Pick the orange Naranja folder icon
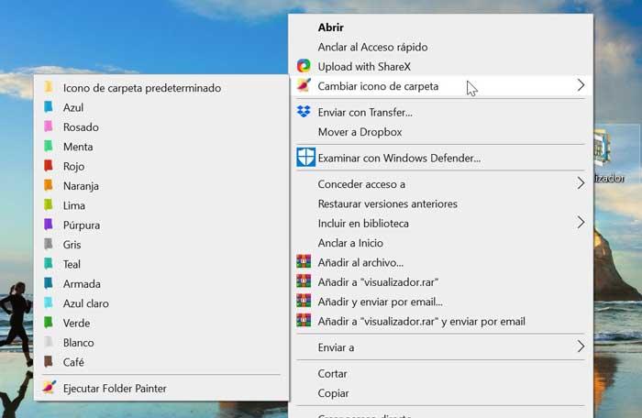 pos(49,185)
